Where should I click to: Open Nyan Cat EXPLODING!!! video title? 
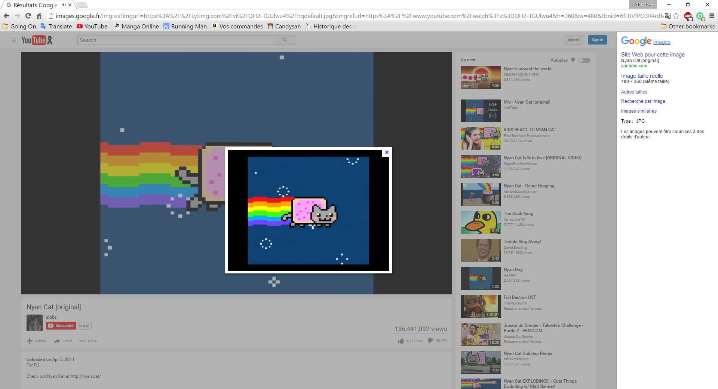pos(540,384)
